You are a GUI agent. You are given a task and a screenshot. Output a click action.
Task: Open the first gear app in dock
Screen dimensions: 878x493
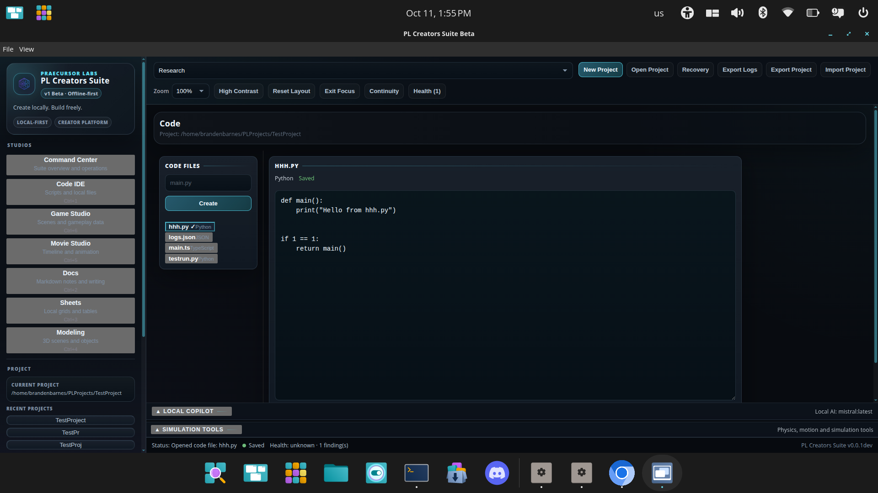tap(541, 473)
